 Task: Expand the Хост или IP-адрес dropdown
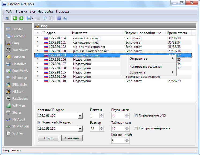click(x=80, y=116)
